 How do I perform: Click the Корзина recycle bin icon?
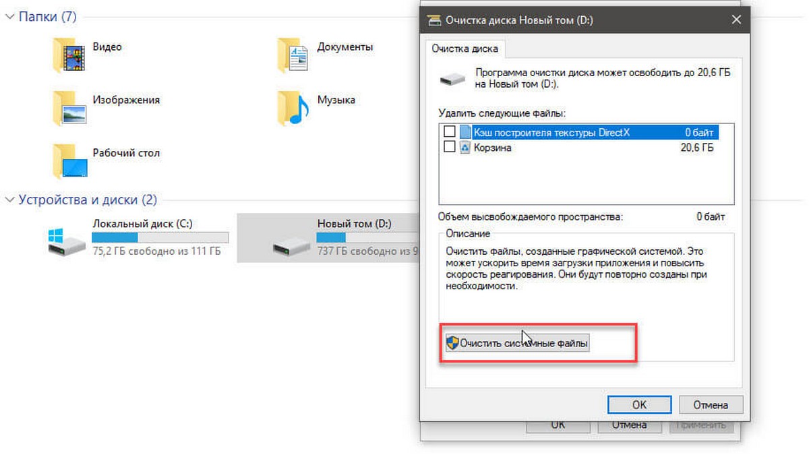point(465,148)
